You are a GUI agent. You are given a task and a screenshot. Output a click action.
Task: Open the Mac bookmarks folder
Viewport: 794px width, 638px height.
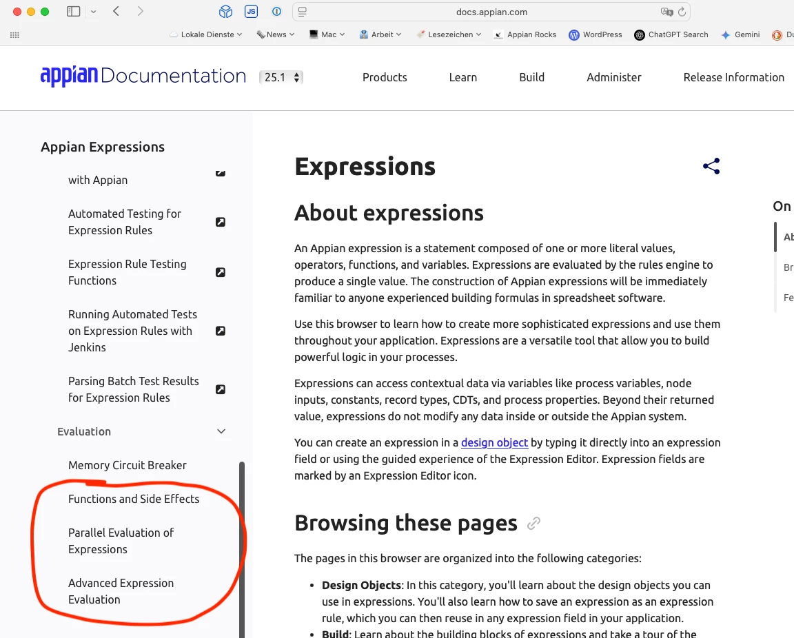click(327, 34)
